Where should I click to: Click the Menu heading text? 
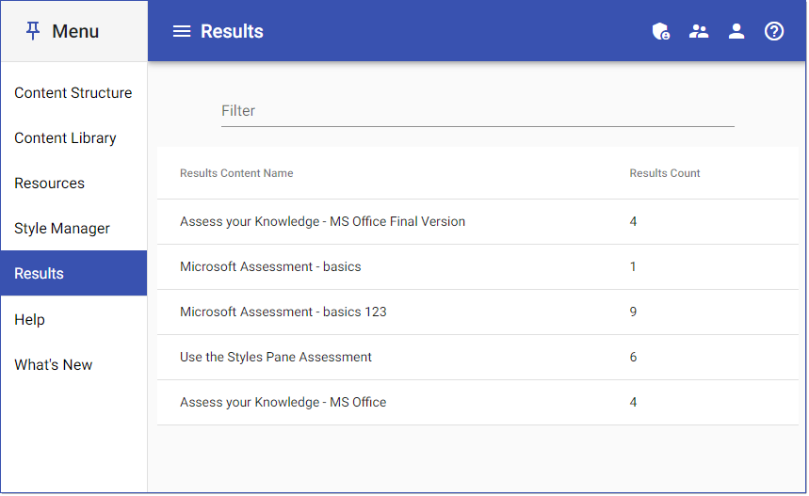75,31
